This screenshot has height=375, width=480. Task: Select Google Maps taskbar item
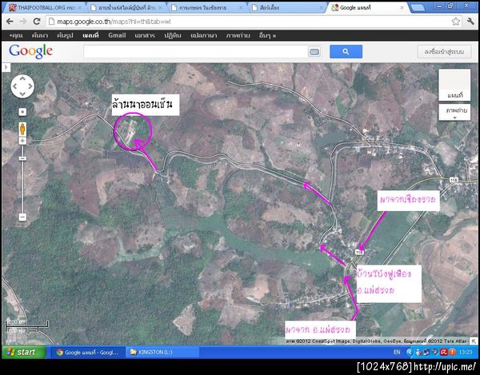click(x=87, y=353)
